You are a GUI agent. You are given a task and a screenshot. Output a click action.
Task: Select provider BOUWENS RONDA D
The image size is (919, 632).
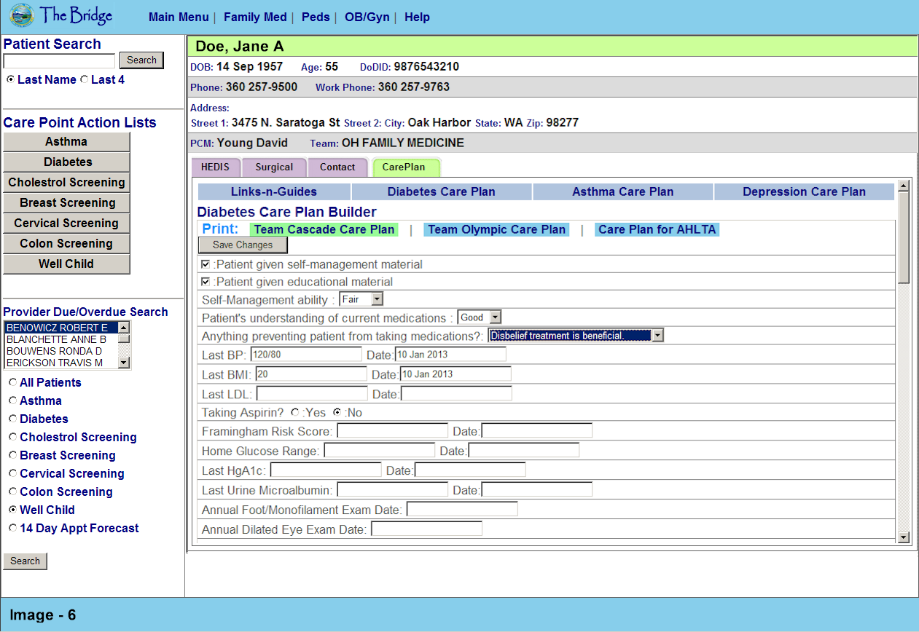(61, 351)
